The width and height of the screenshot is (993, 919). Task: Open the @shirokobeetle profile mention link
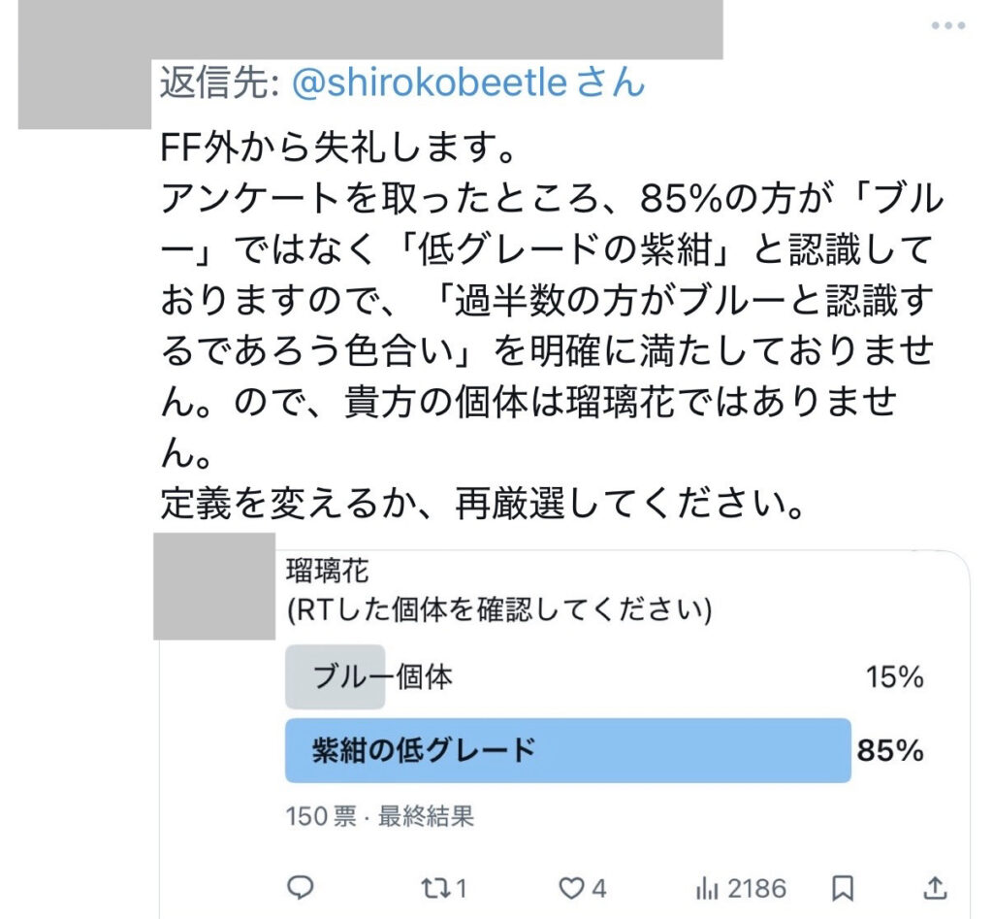tap(428, 83)
